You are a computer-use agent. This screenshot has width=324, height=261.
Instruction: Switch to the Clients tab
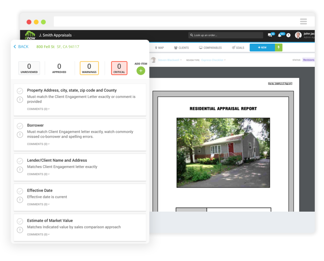tap(181, 48)
